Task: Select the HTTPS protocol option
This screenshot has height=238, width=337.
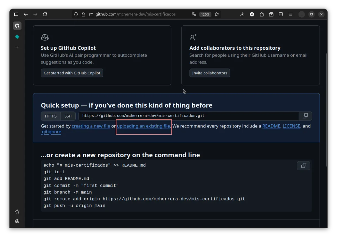Action: [x=51, y=116]
